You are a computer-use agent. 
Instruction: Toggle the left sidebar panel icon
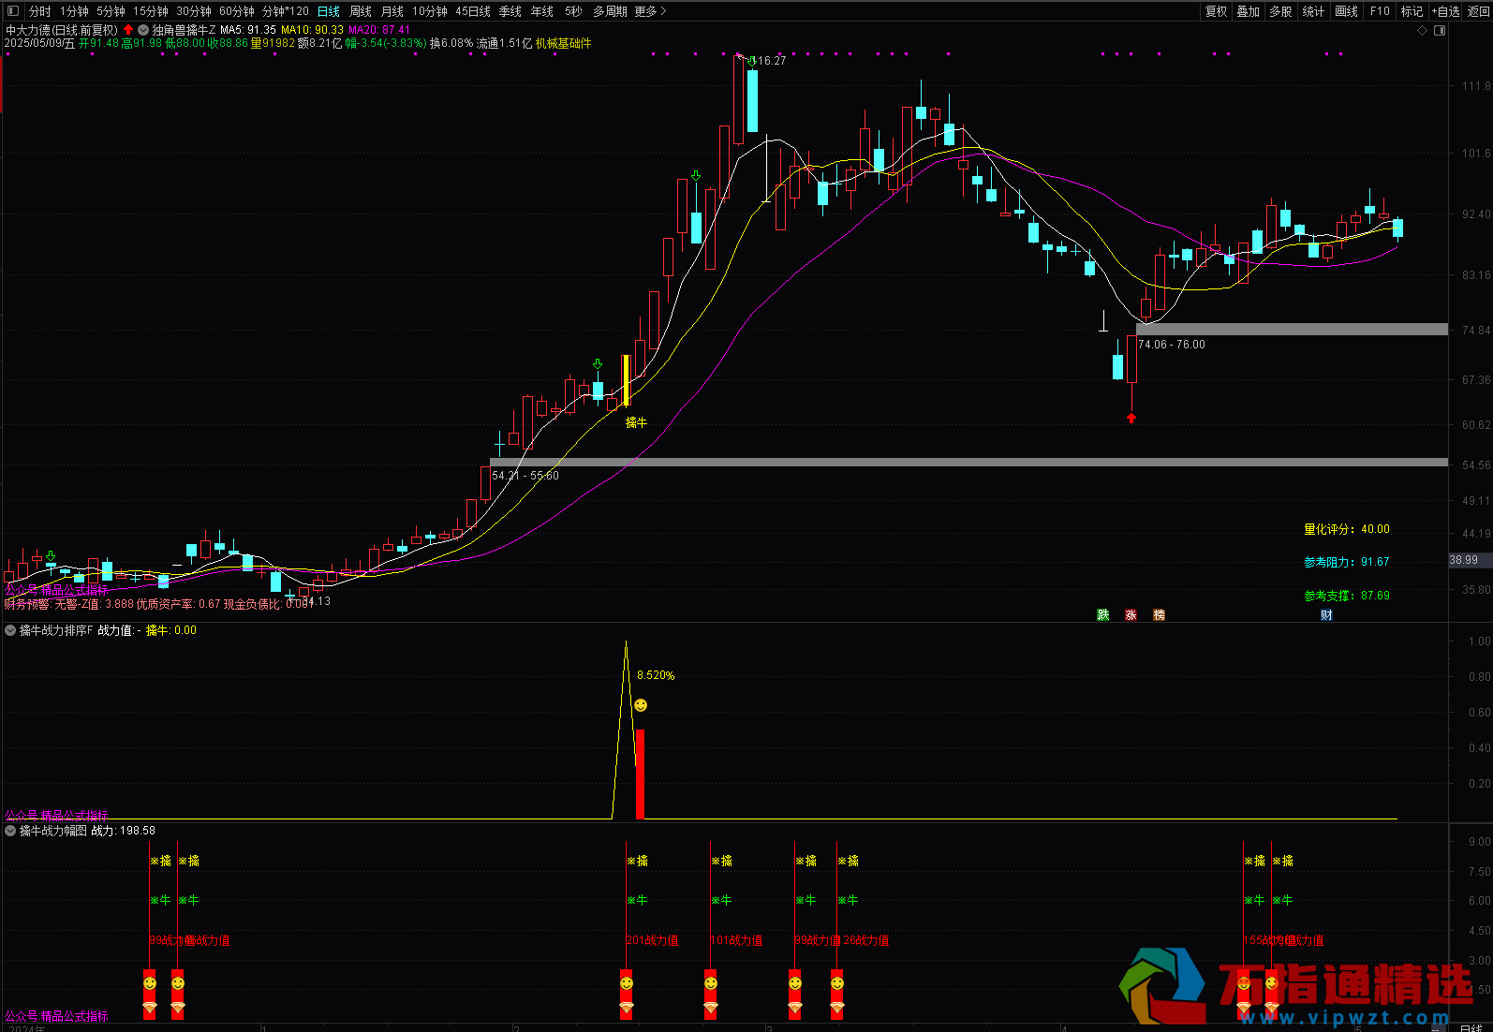point(12,11)
